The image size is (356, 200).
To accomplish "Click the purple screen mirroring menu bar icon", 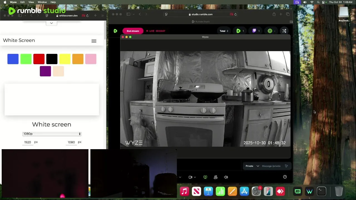I will (297, 2).
